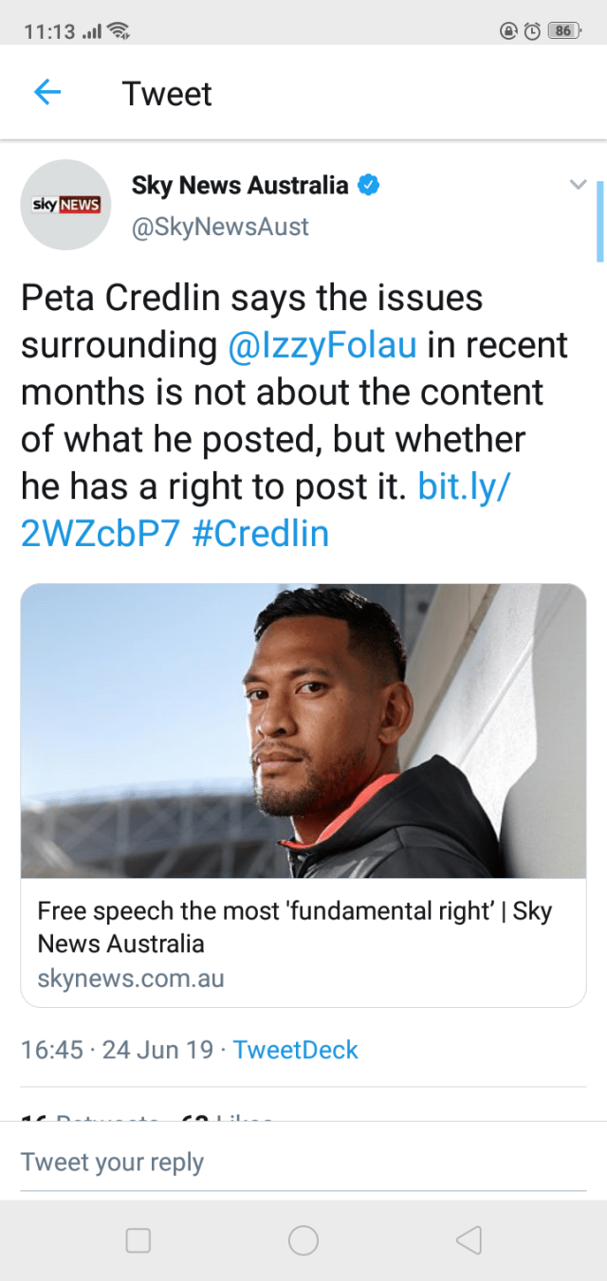Viewport: 607px width, 1281px height.
Task: Open Sky News Australia profile avatar
Action: coord(66,205)
